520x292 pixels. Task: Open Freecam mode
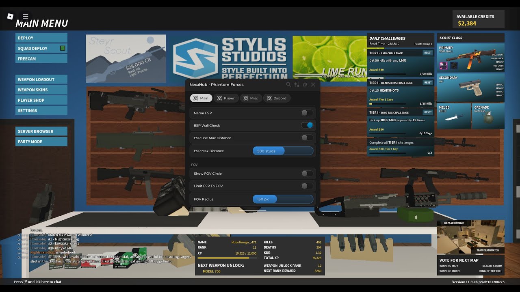(41, 59)
